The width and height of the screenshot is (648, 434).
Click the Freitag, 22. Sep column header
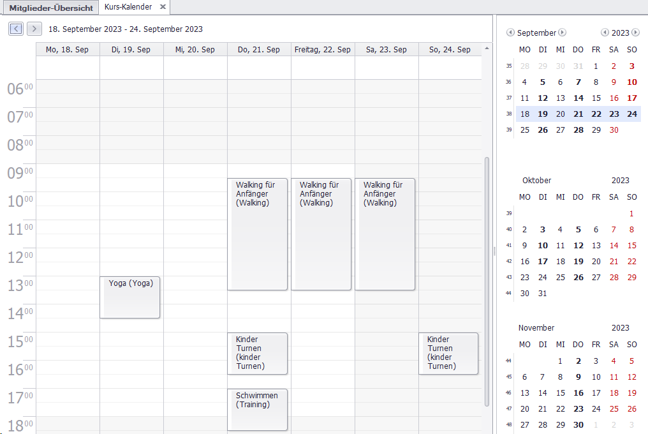pos(323,50)
